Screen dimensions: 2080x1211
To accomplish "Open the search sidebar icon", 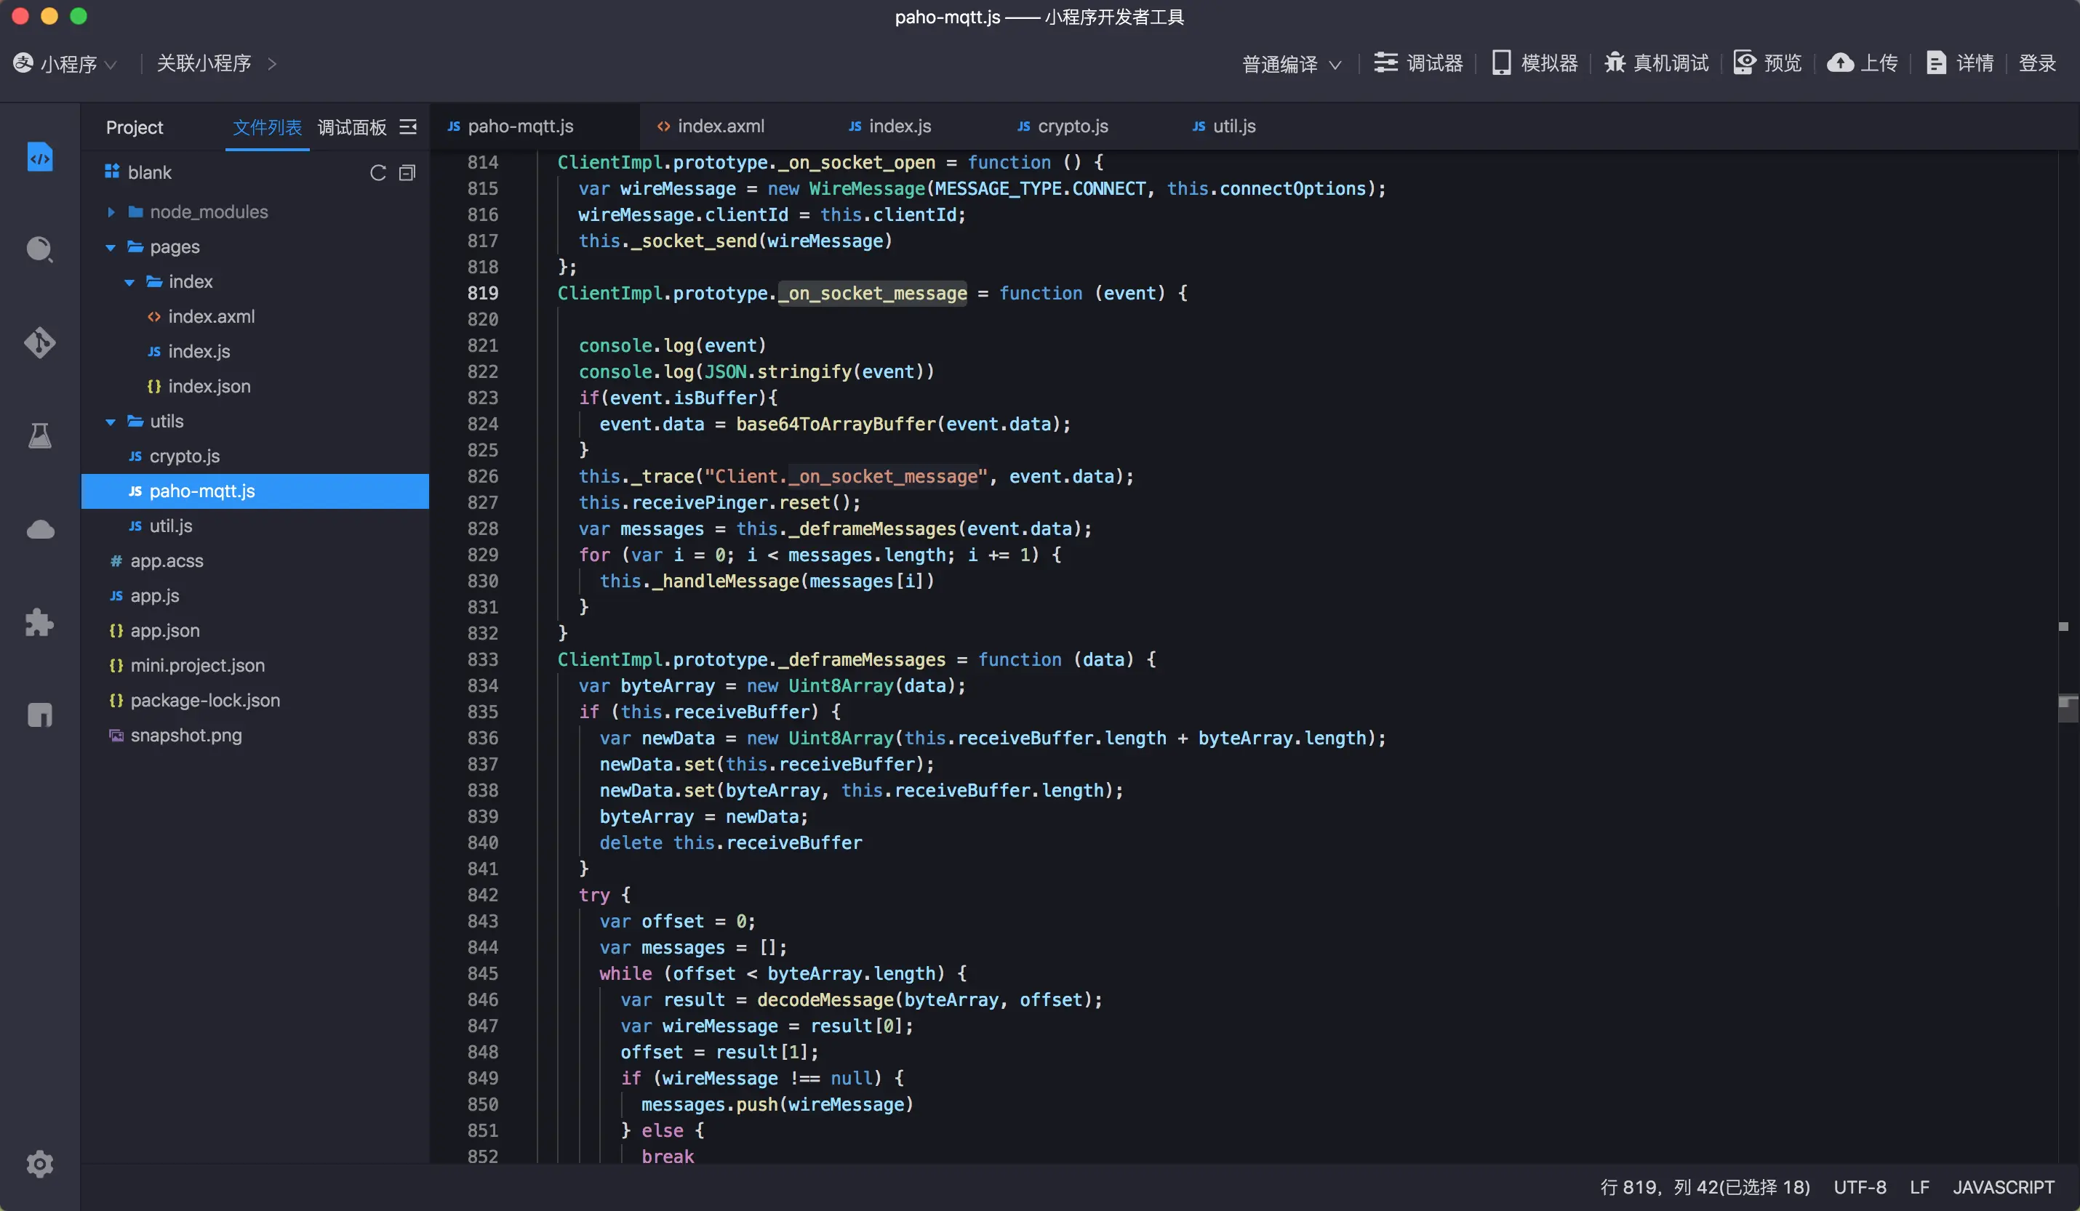I will (x=39, y=249).
